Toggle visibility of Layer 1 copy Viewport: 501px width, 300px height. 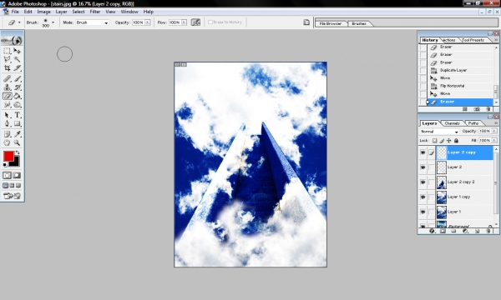coord(423,197)
